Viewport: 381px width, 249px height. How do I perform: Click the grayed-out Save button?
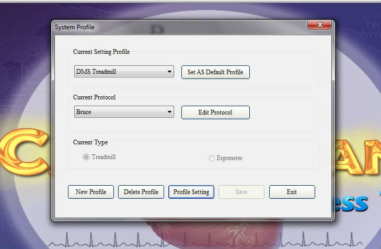pyautogui.click(x=241, y=192)
